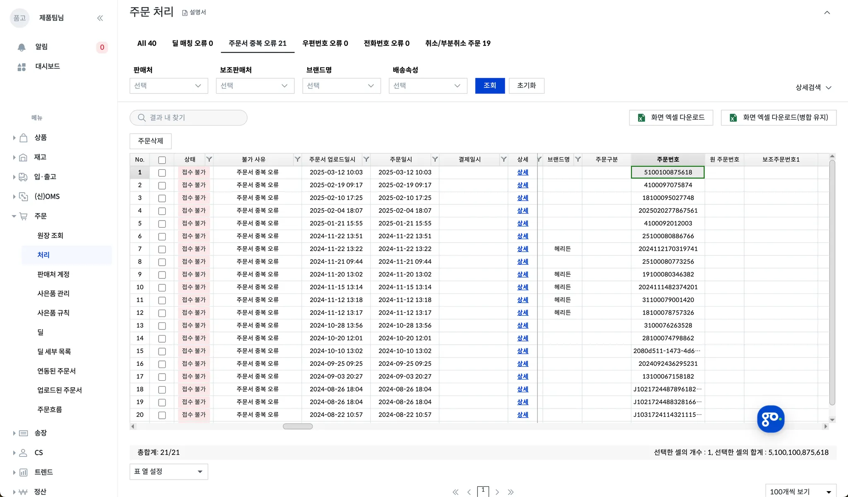Check the checkbox for row 7

(x=162, y=249)
